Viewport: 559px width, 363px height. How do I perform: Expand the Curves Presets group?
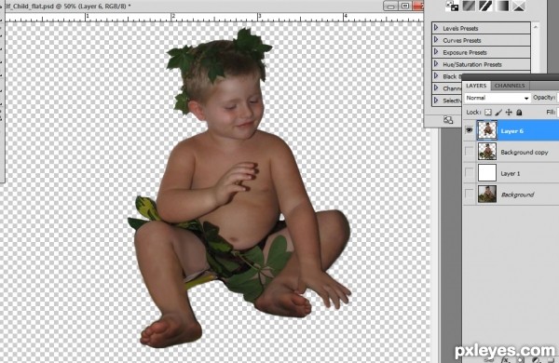tap(436, 40)
